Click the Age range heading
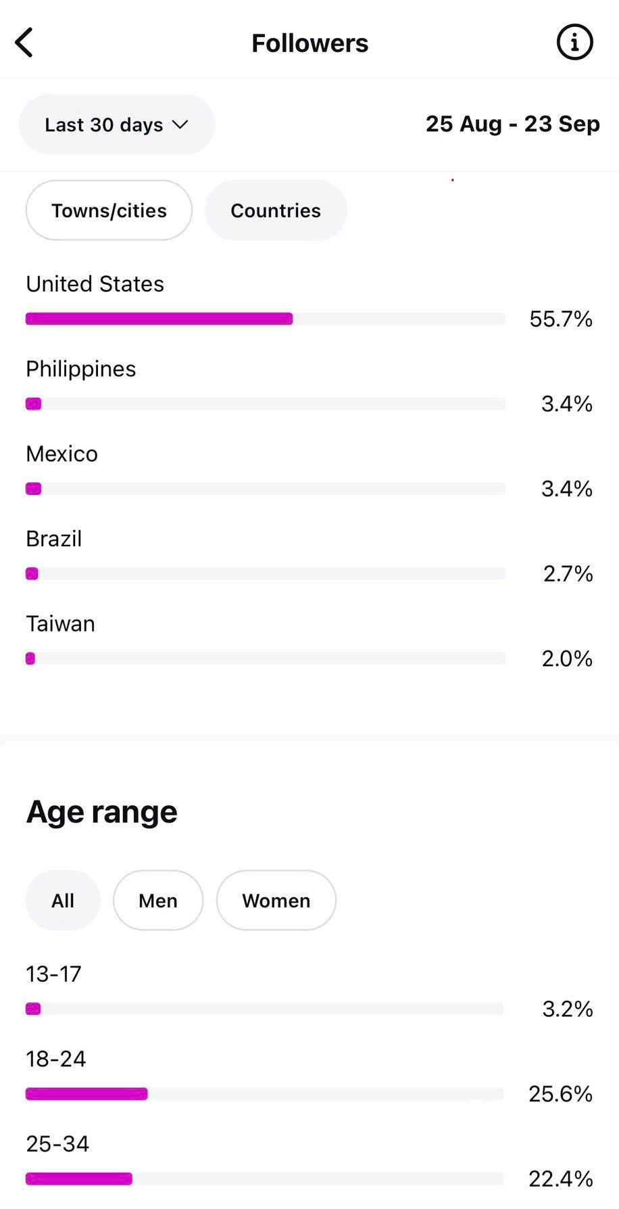This screenshot has width=619, height=1209. click(101, 811)
